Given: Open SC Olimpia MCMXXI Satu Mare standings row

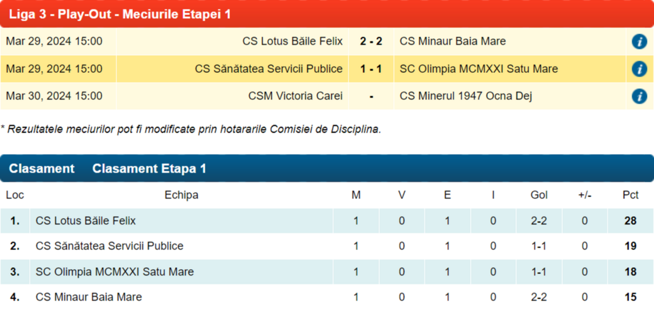Looking at the screenshot, I should click(114, 272).
